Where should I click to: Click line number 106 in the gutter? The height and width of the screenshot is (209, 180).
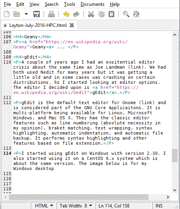(7, 37)
